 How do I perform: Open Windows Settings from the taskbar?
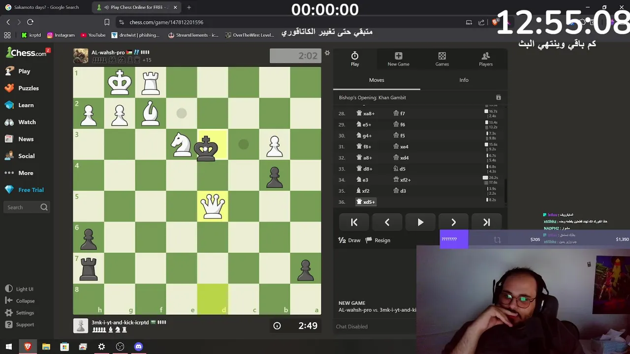(x=101, y=347)
